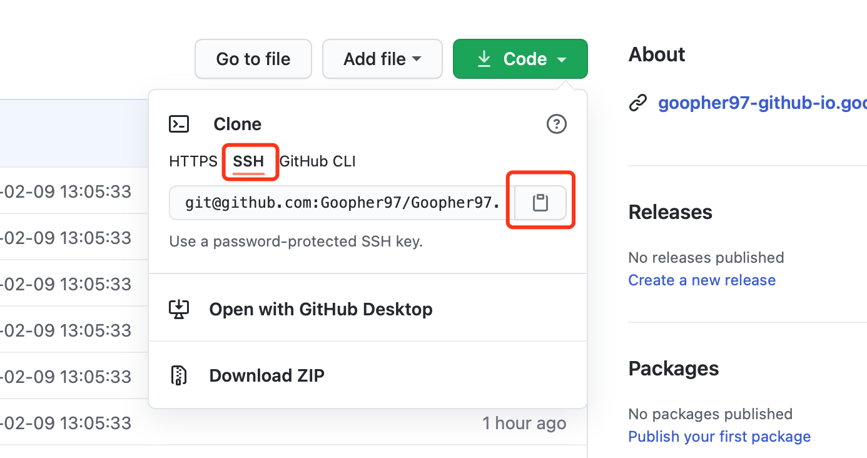Image resolution: width=867 pixels, height=458 pixels.
Task: Click the ZIP file icon
Action: point(179,375)
